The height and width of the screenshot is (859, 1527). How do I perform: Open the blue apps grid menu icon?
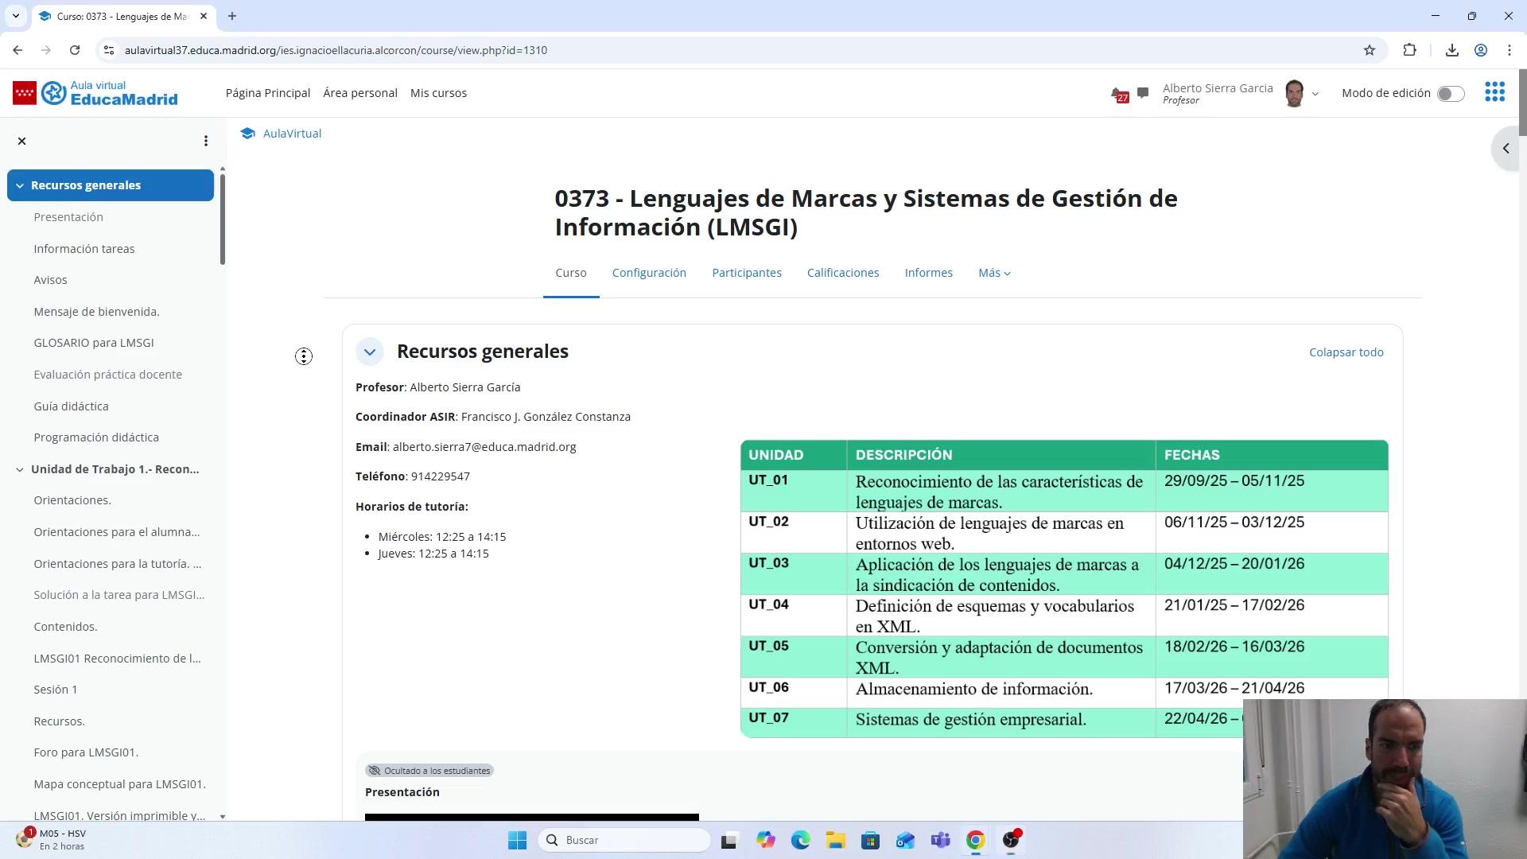(1494, 92)
